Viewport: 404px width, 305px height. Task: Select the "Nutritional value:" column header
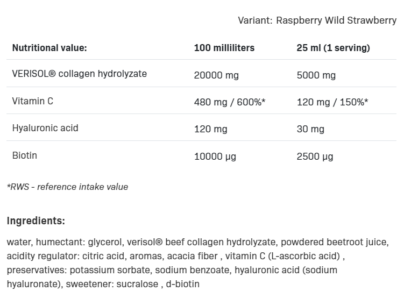tap(49, 48)
